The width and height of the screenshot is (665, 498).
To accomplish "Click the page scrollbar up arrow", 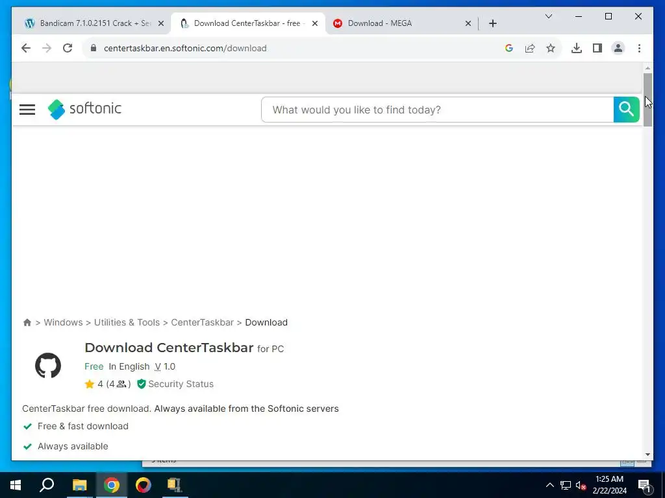I will 647,67.
